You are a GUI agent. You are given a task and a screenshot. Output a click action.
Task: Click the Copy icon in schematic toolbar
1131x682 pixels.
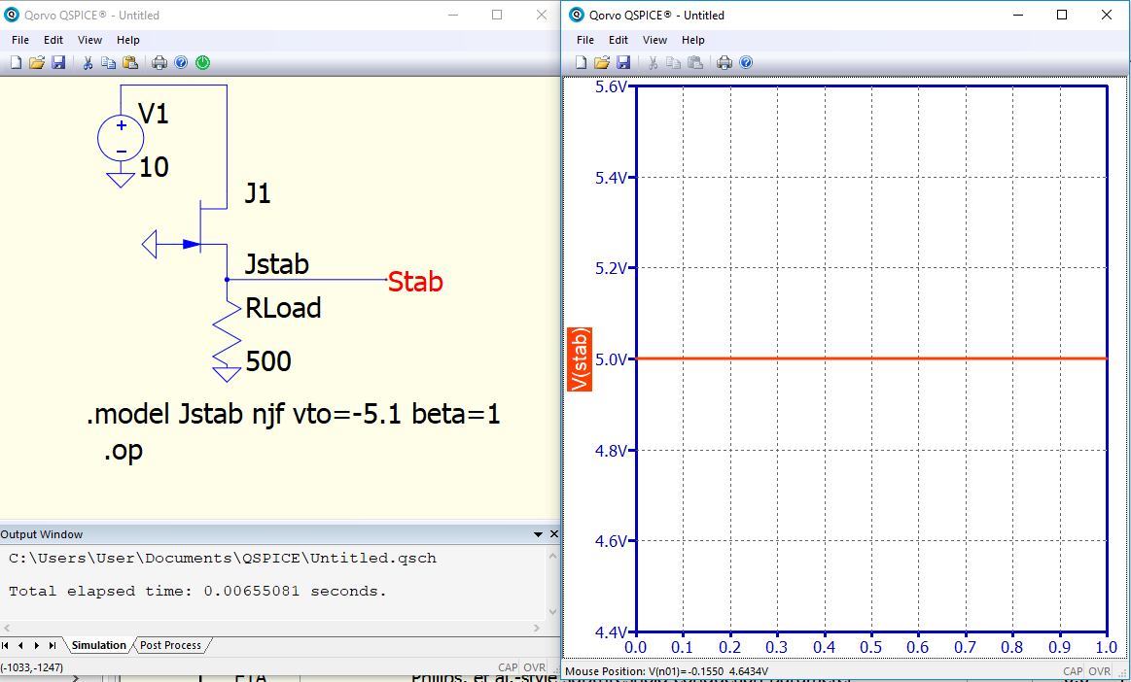tap(108, 63)
